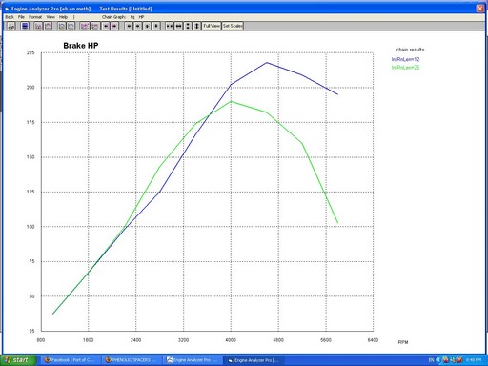Viewport: 488px width, 366px height.
Task: Select the IntRnLen=12 legend entry
Action: 405,59
